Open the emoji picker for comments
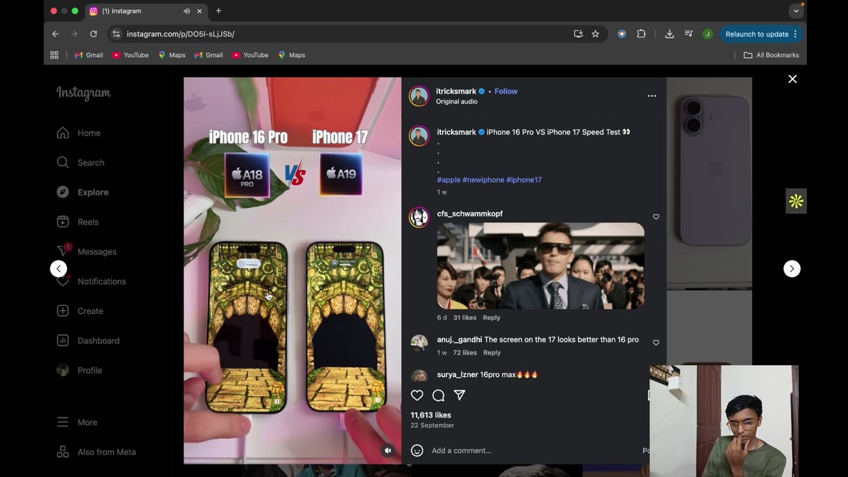 (x=417, y=450)
